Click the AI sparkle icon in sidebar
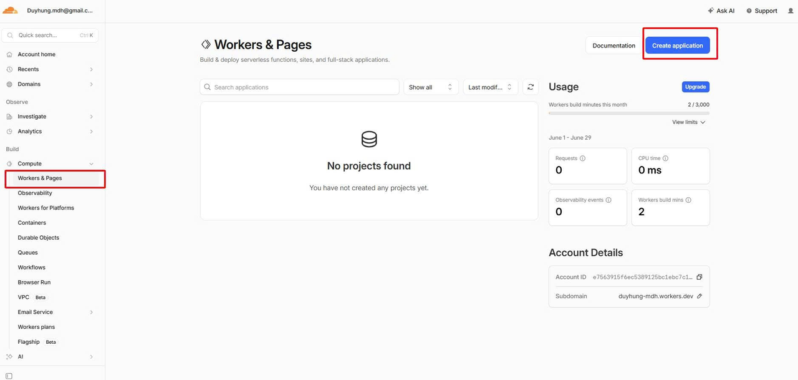This screenshot has height=380, width=798. point(9,357)
